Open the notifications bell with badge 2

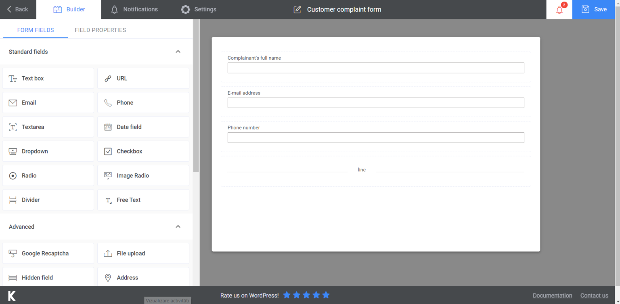click(559, 9)
